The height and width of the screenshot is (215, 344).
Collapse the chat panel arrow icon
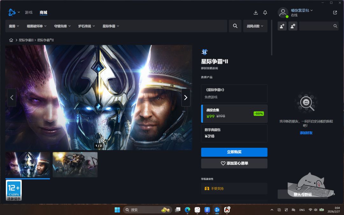click(333, 194)
